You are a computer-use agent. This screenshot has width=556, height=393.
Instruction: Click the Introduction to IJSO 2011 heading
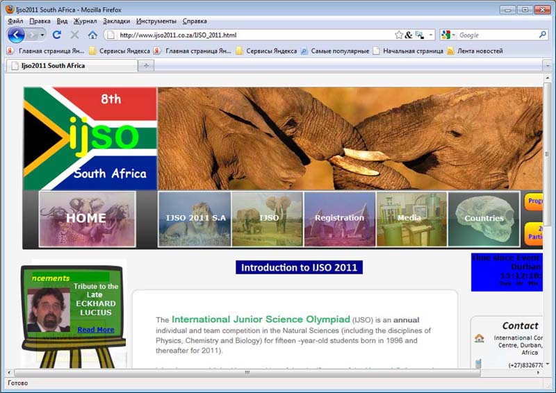pyautogui.click(x=300, y=267)
